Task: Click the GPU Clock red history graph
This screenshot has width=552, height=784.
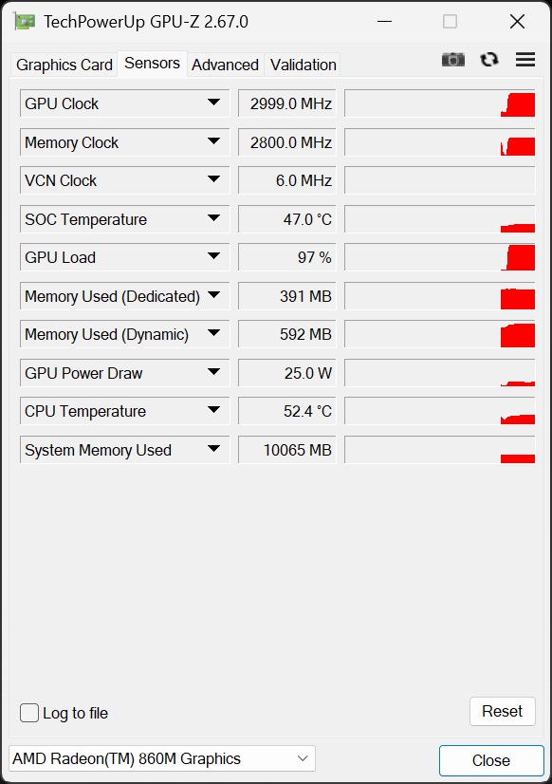Action: 439,103
